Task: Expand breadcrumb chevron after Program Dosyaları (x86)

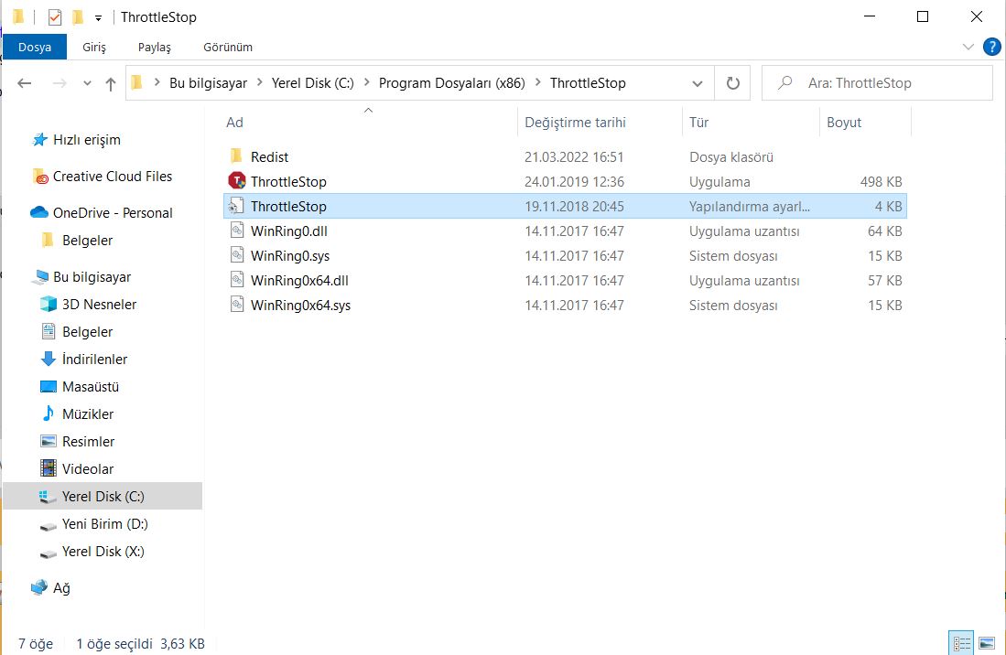Action: [537, 82]
